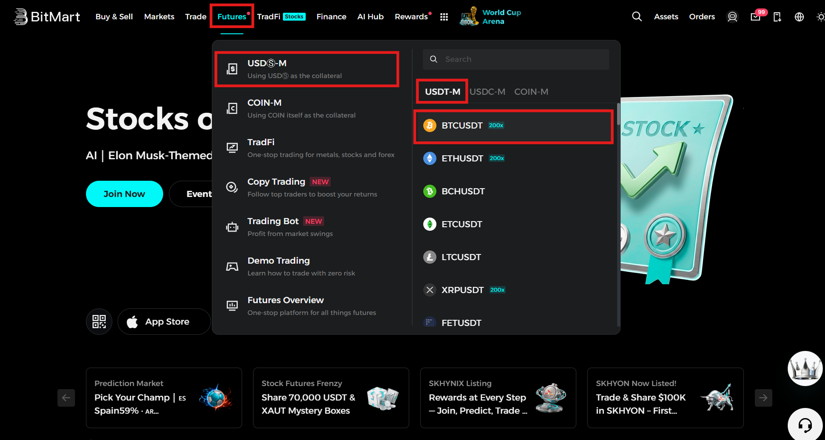This screenshot has width=825, height=440.
Task: Switch to the USDC-M tab
Action: click(x=487, y=92)
